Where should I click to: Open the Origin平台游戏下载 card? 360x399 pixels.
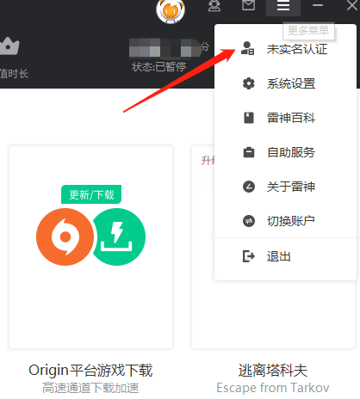click(90, 247)
